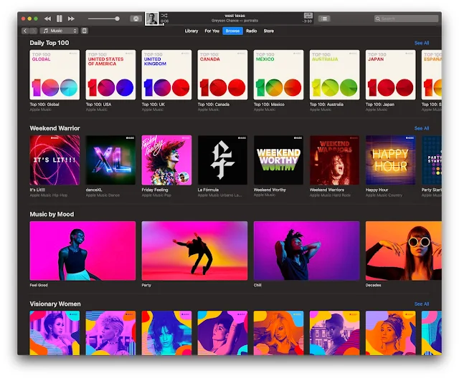This screenshot has height=378, width=459.
Task: Open Top 100: UK playlist cover
Action: pos(166,74)
